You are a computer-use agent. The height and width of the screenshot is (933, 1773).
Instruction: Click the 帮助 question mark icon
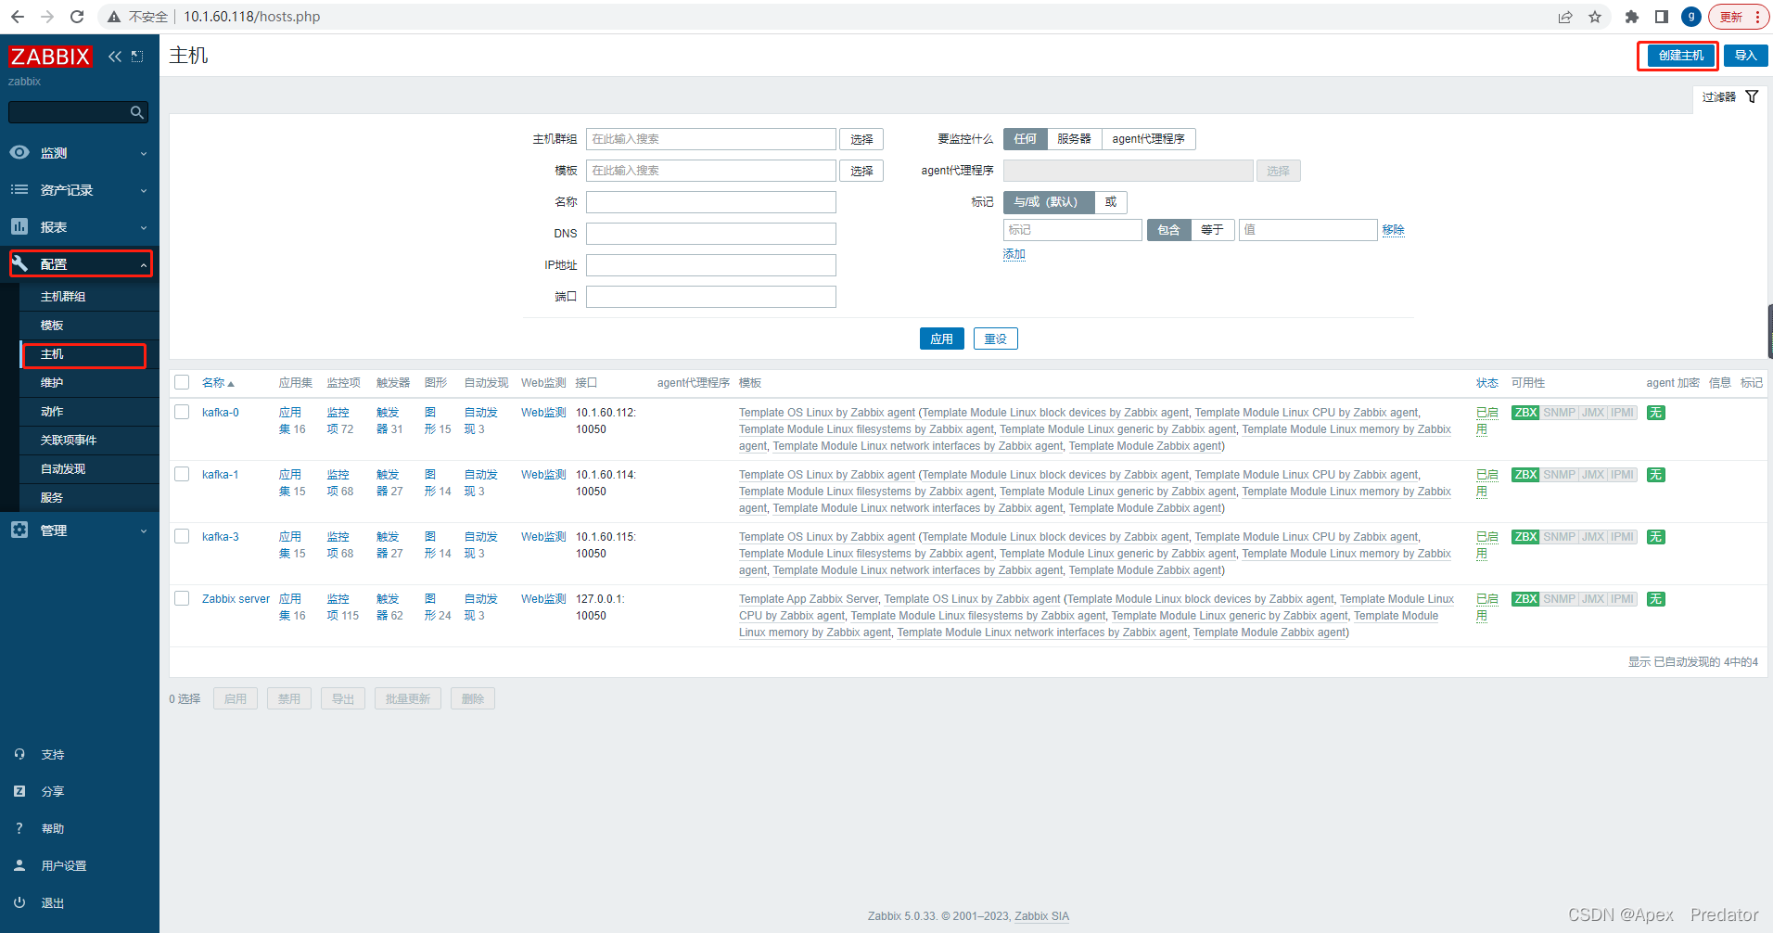[19, 828]
